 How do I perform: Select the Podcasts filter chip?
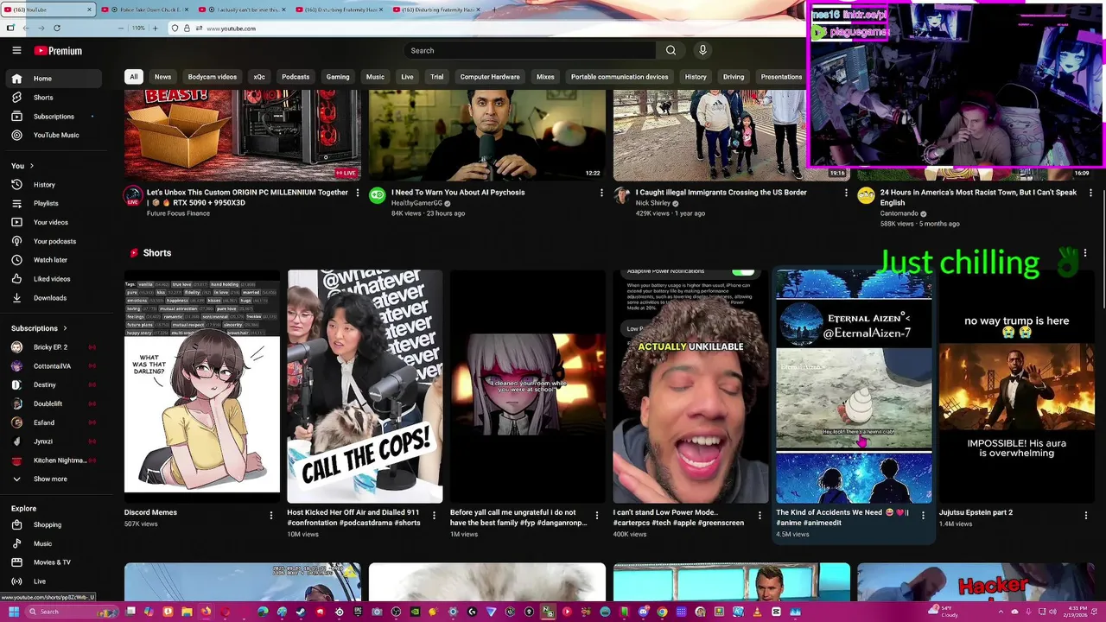[296, 77]
